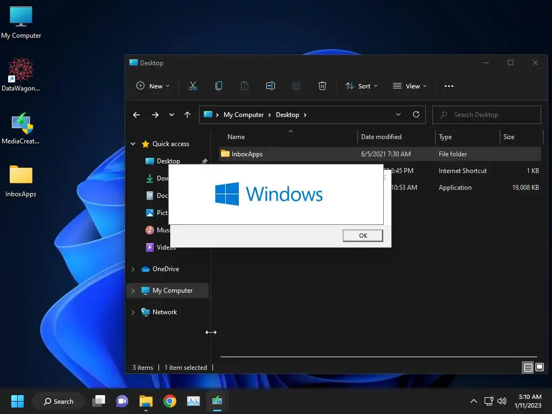Select the InboxApps folder on desktop
The height and width of the screenshot is (414, 552).
click(21, 181)
